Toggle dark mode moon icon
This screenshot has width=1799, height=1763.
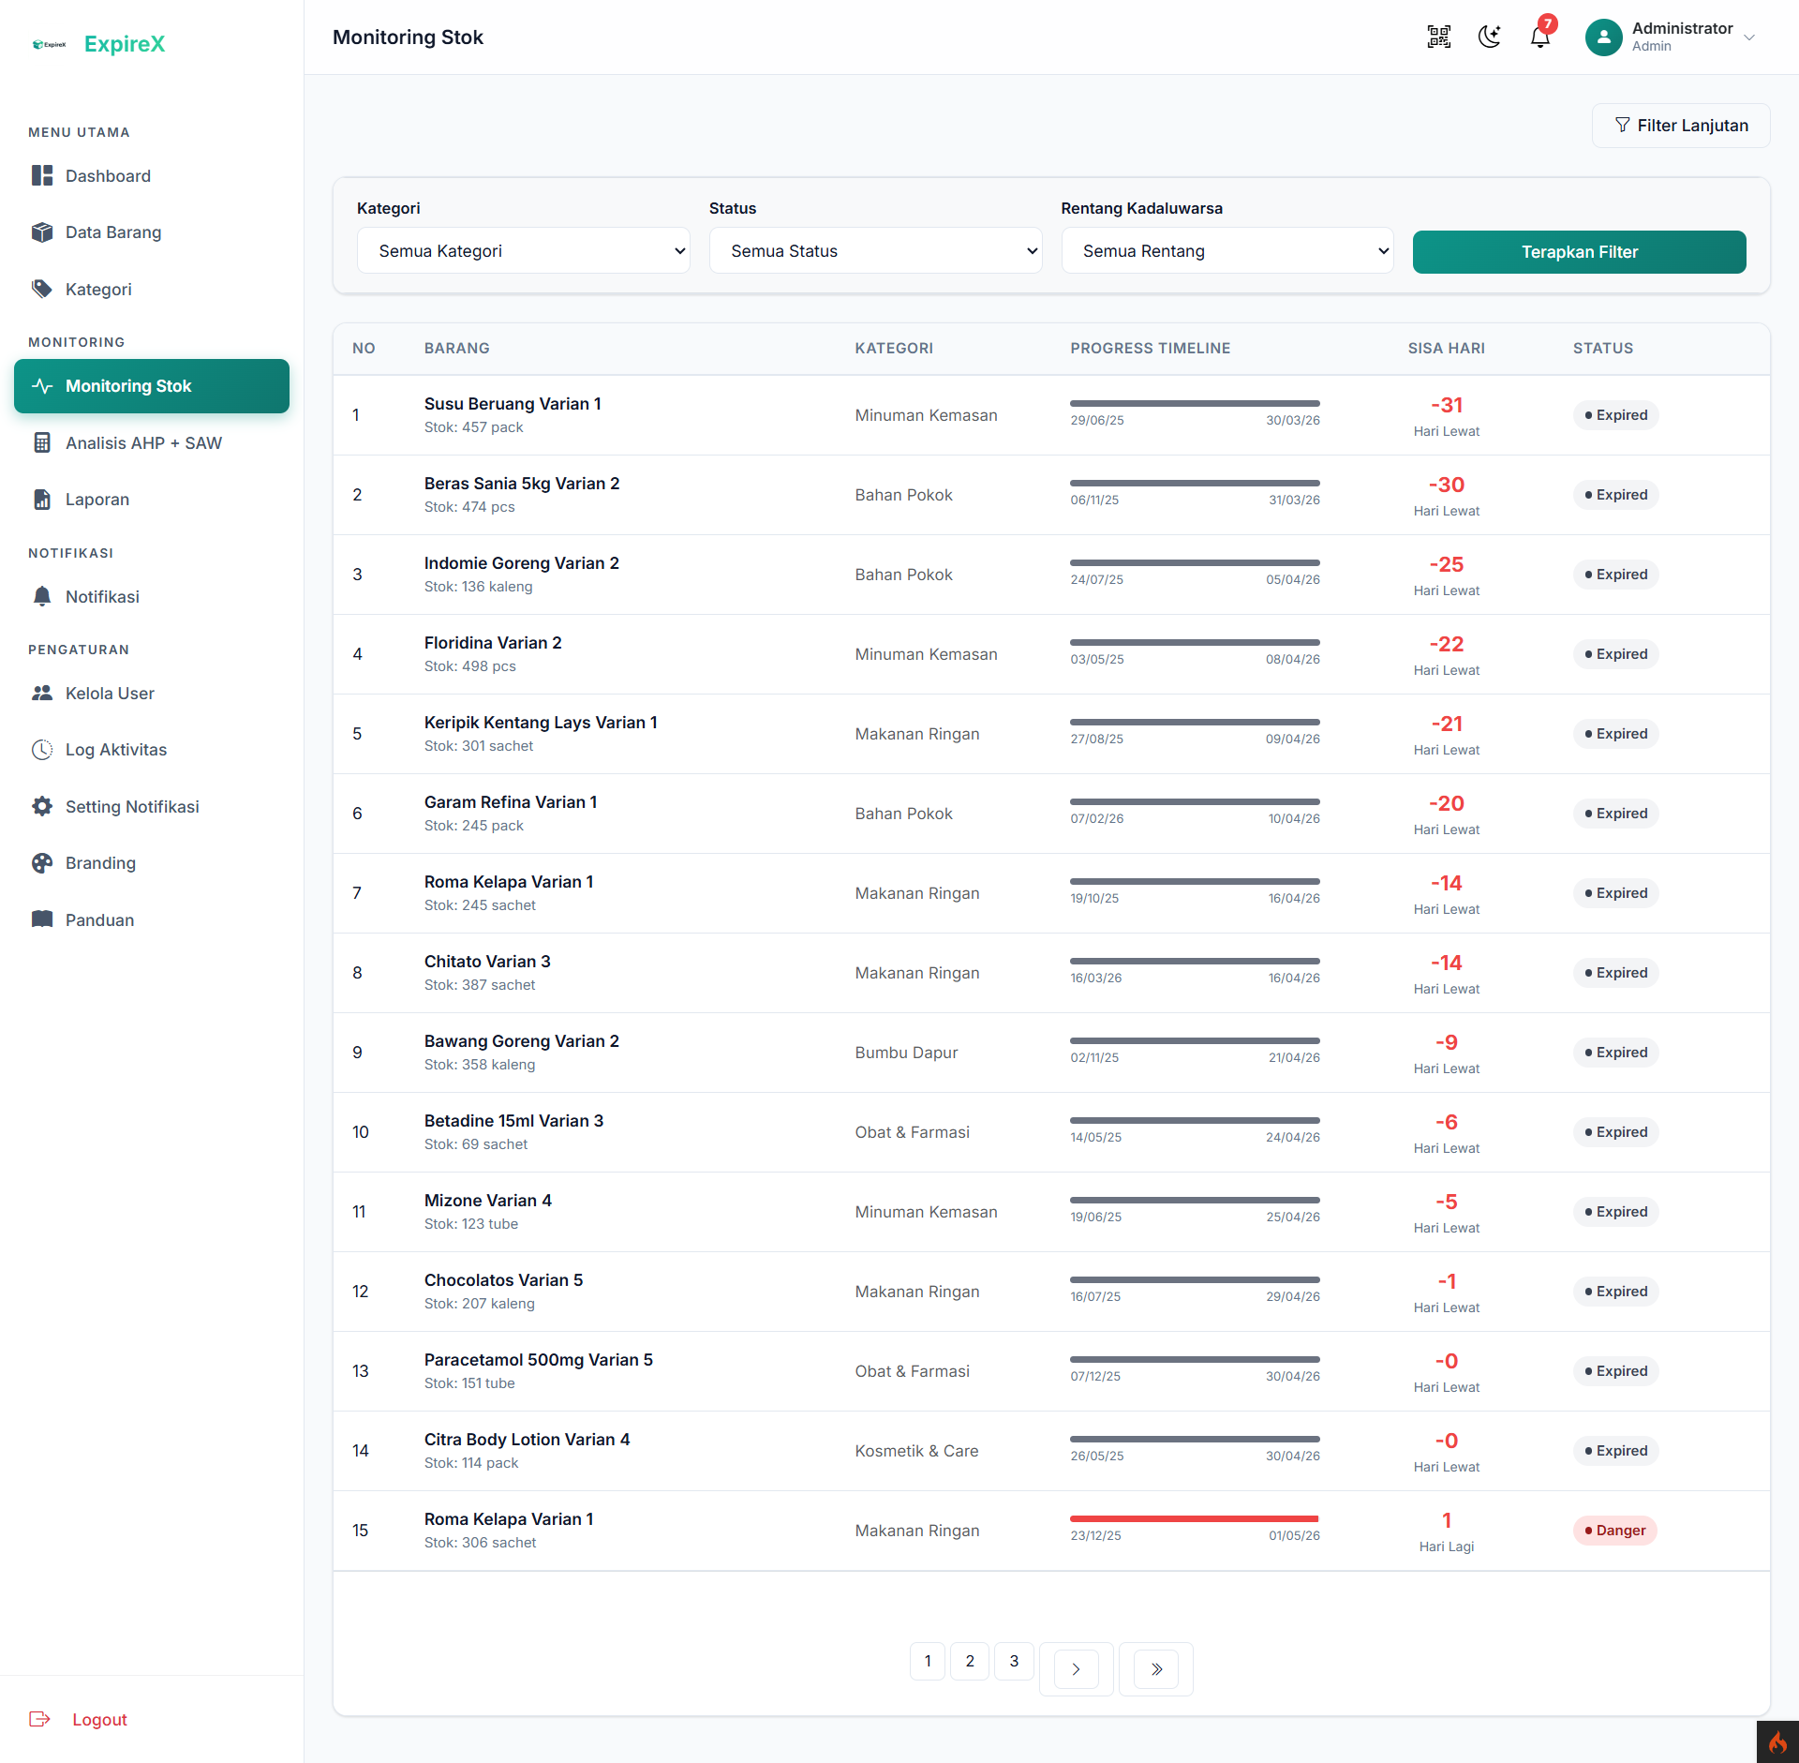[1489, 37]
